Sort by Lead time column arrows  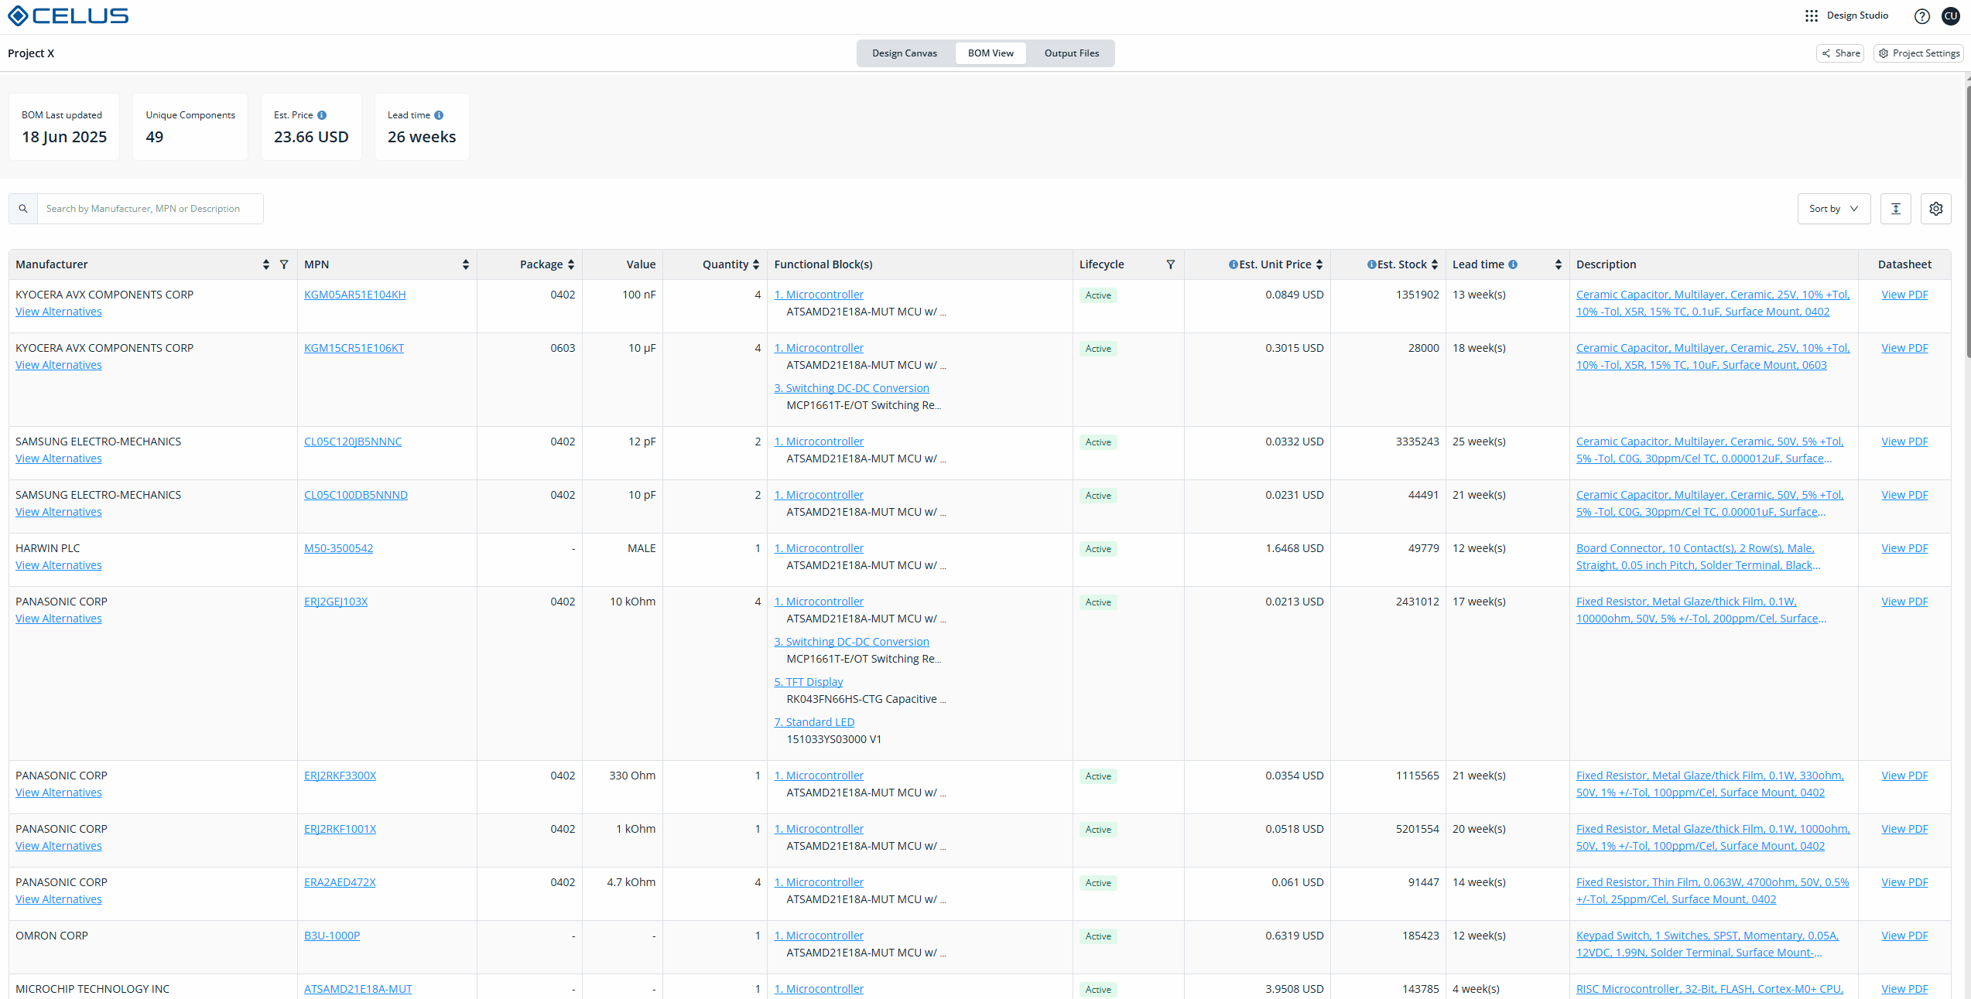1559,264
